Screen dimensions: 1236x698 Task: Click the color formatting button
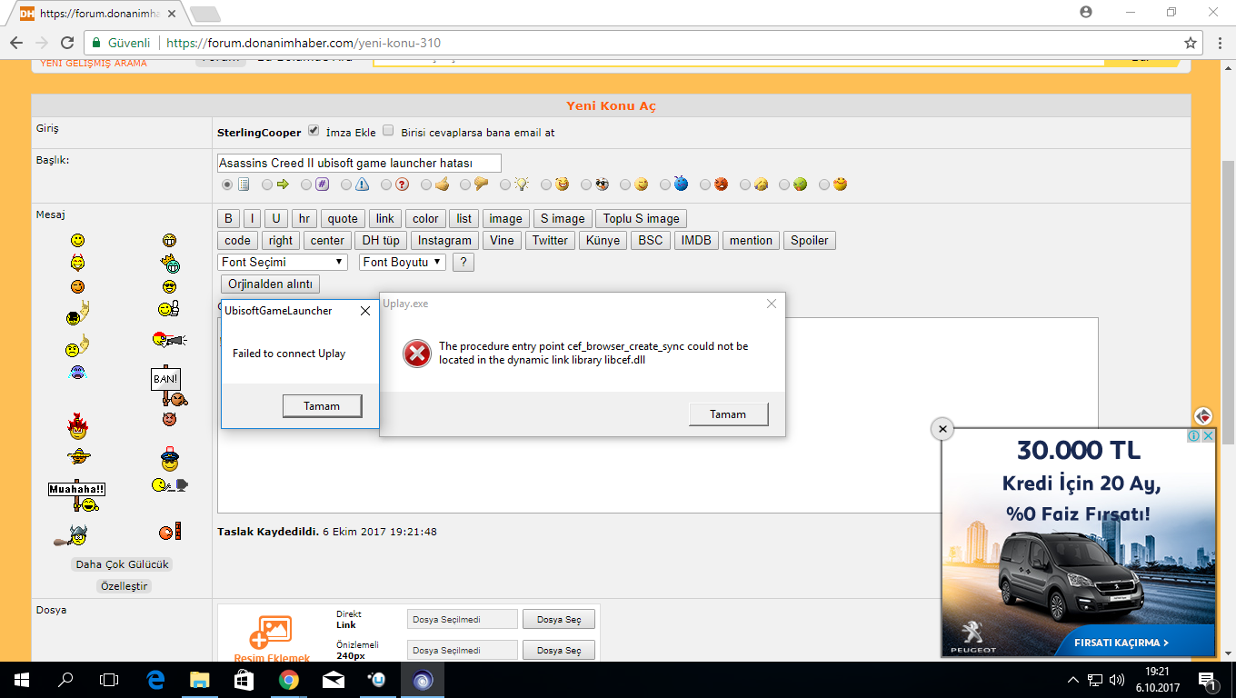(x=425, y=218)
